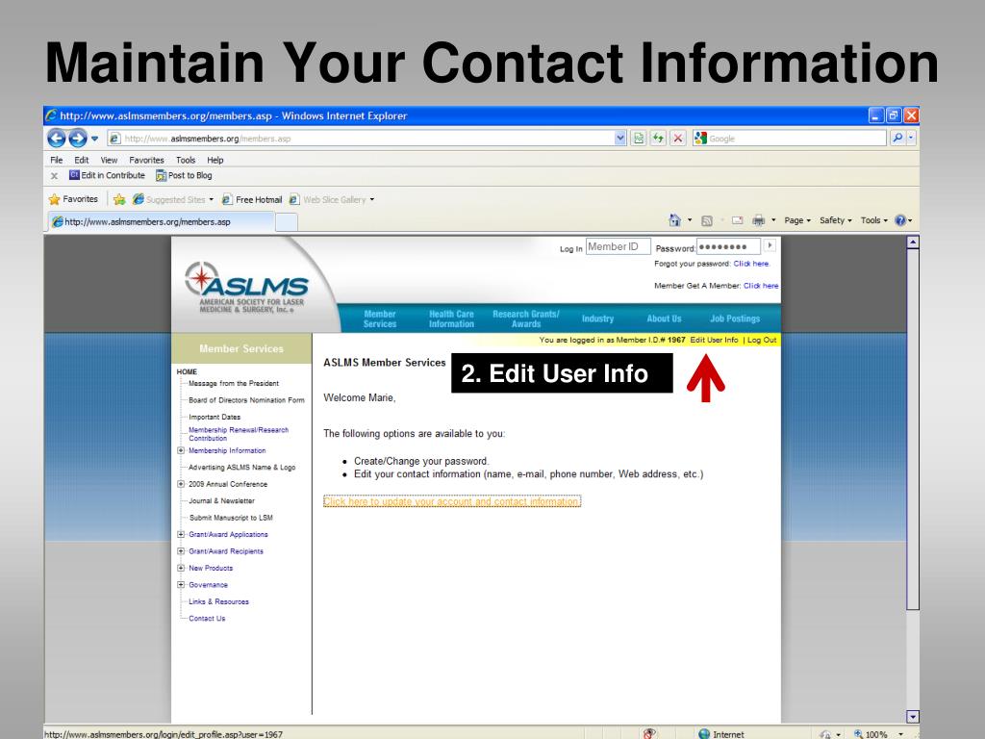Image resolution: width=985 pixels, height=739 pixels.
Task: Expand Governance tree node
Action: (x=181, y=584)
